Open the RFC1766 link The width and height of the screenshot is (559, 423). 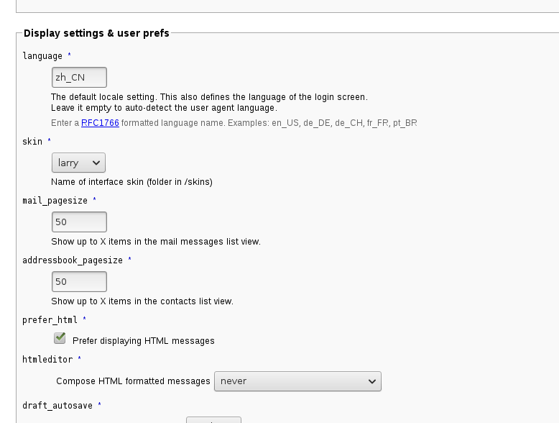100,123
